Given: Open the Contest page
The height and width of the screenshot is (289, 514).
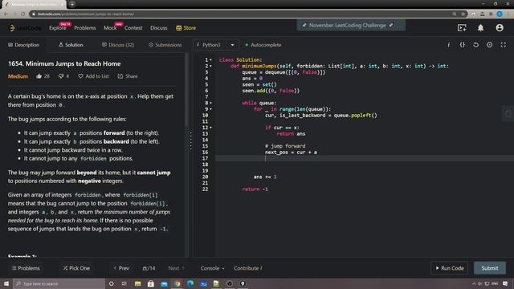Looking at the screenshot, I should click(133, 28).
